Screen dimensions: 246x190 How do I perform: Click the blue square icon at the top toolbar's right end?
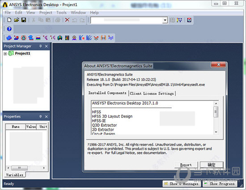click(x=189, y=20)
